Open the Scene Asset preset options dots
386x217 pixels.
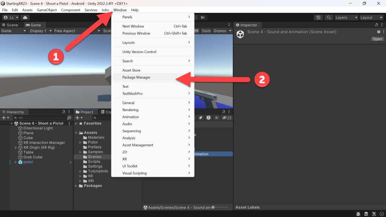(383, 32)
